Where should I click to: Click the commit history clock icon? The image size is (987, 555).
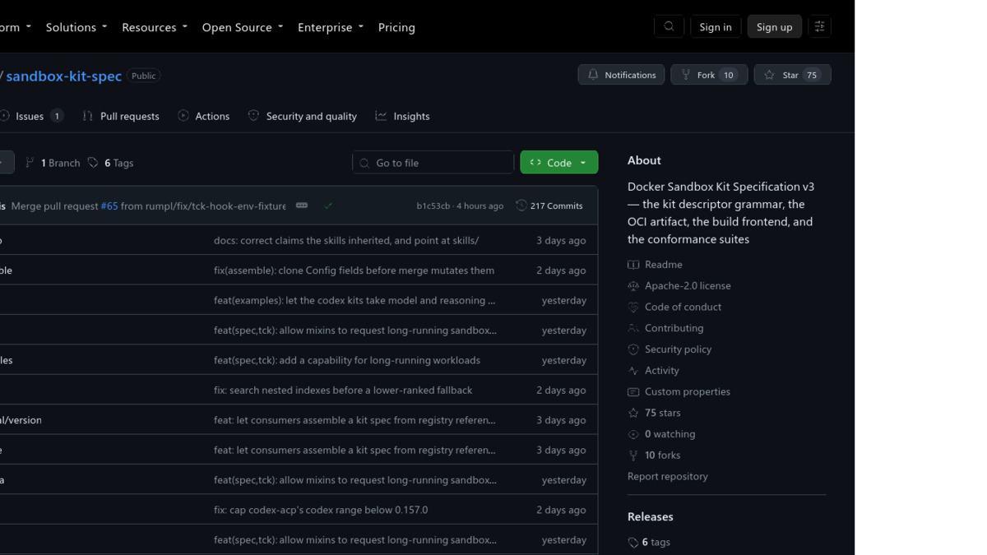[x=521, y=206]
